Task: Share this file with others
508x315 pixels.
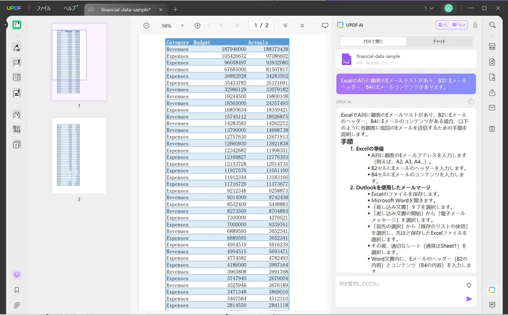Action: (492, 93)
